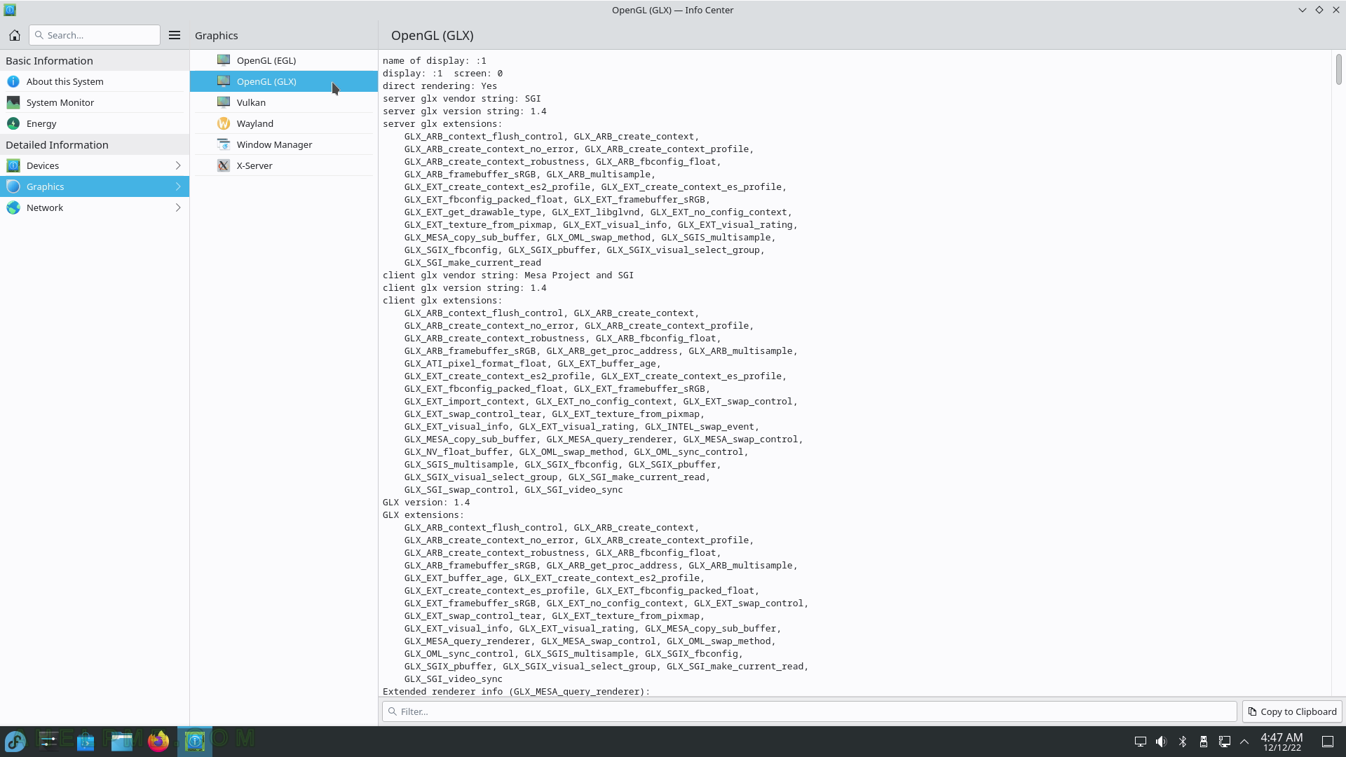
Task: Copy the GLX output to clipboard
Action: click(x=1292, y=711)
